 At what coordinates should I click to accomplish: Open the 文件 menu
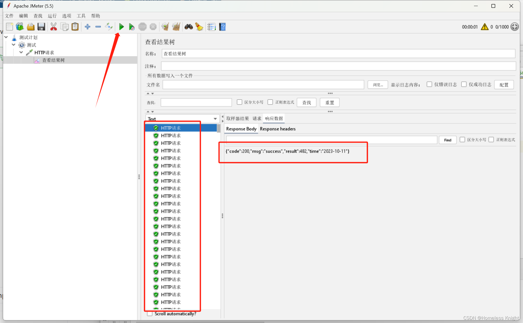[x=9, y=16]
